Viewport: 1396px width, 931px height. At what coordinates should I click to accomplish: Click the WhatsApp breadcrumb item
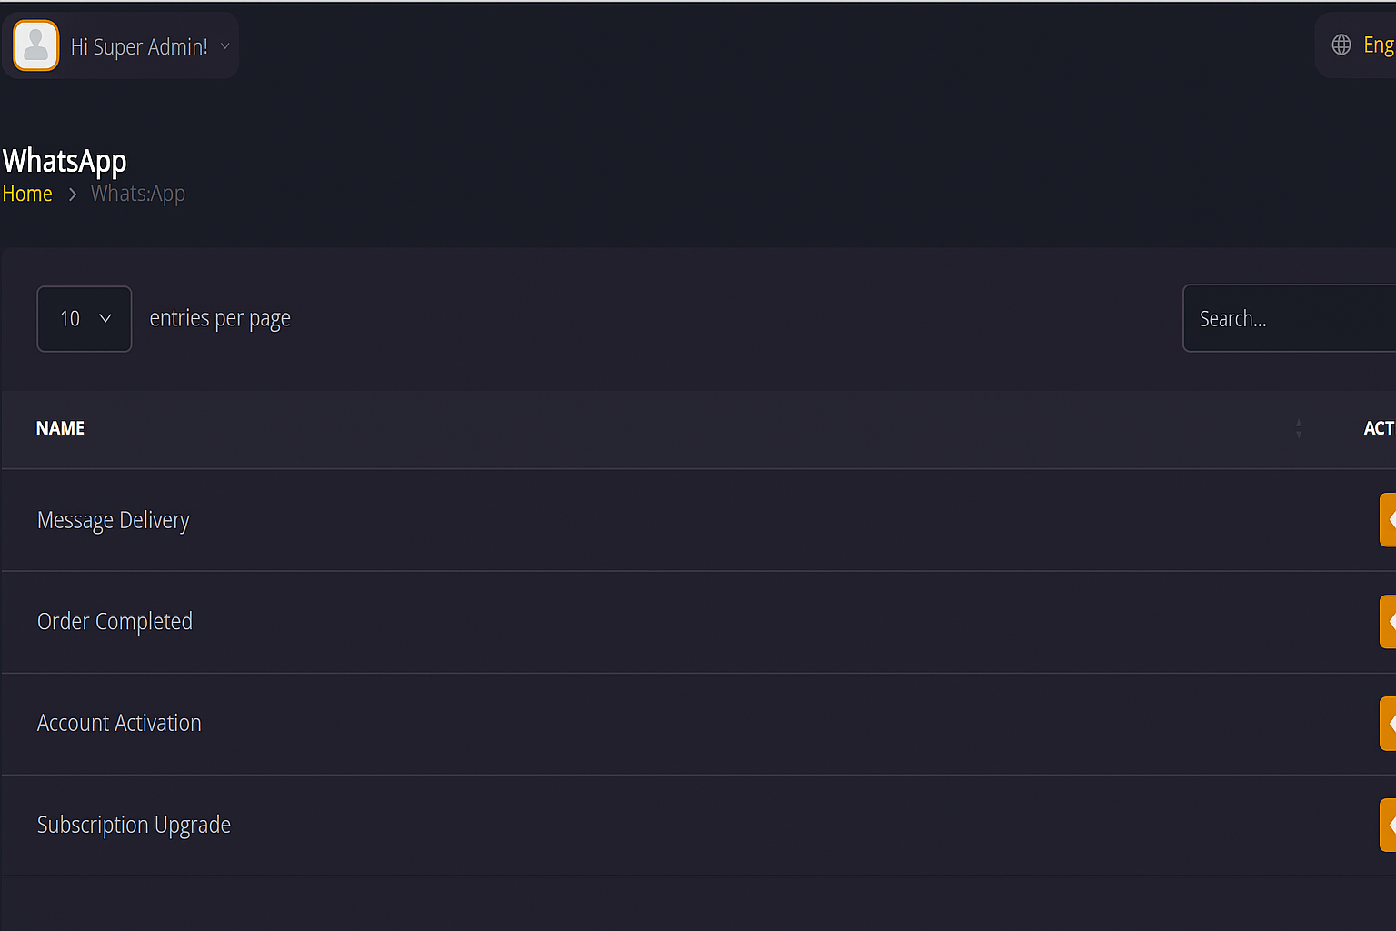click(x=138, y=194)
